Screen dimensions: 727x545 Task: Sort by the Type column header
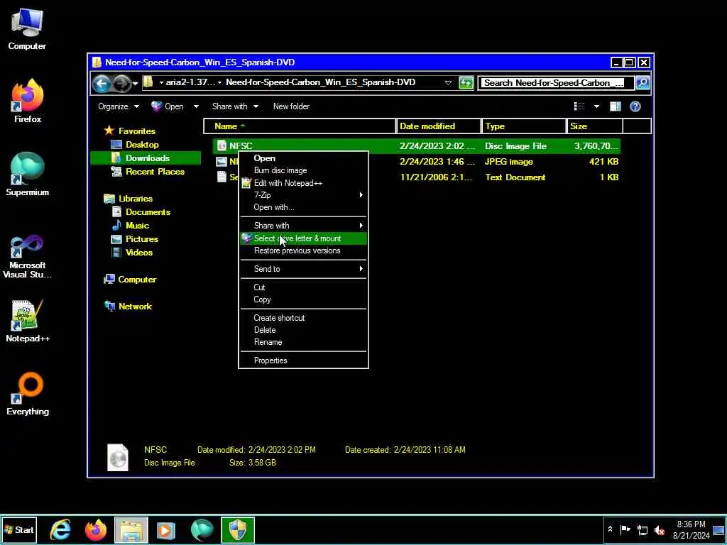pyautogui.click(x=524, y=126)
